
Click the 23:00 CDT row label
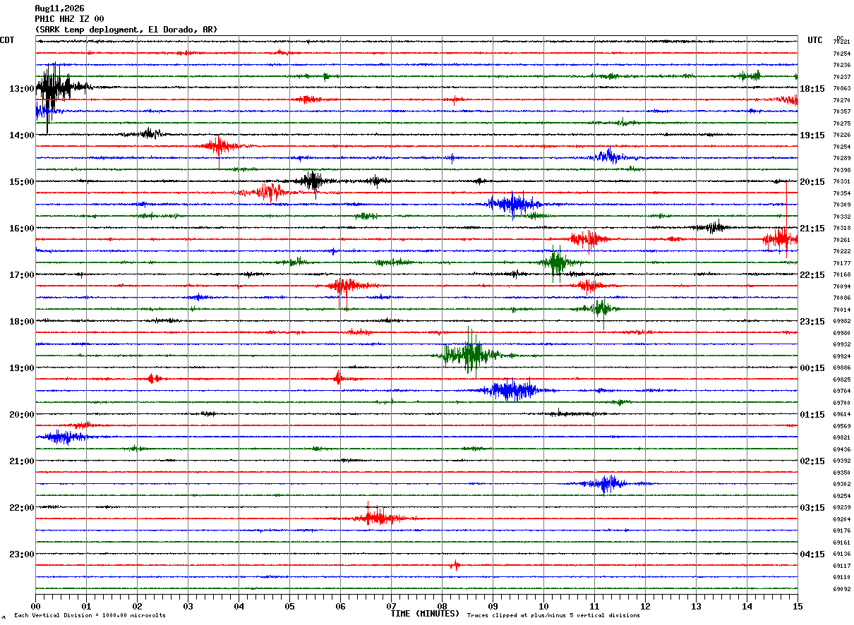tap(22, 554)
